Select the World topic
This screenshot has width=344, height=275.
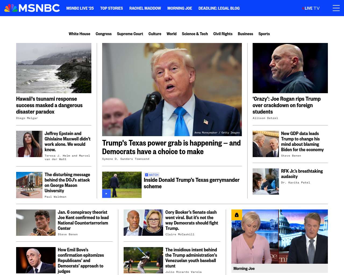171,34
